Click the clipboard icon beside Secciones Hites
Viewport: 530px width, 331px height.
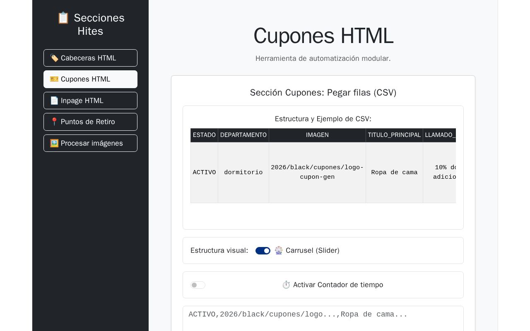[63, 18]
